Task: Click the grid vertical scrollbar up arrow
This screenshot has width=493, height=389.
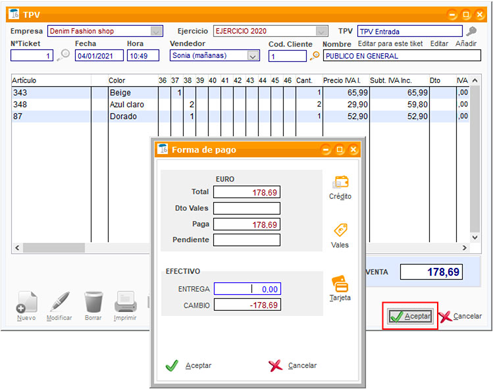Action: pos(475,80)
